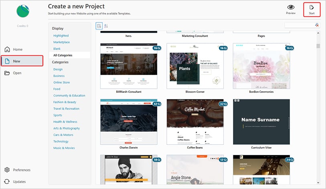Select the Blossom Corner template thumbnail

coord(195,66)
